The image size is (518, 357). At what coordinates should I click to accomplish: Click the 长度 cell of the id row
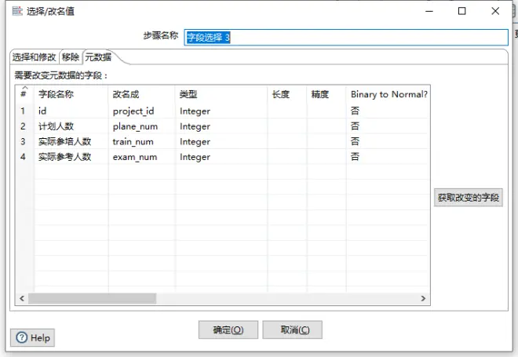point(287,111)
